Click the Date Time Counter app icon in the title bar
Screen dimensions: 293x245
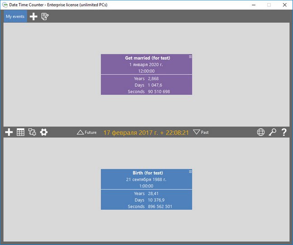click(5, 5)
